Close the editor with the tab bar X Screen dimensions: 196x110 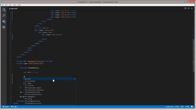[192, 8]
